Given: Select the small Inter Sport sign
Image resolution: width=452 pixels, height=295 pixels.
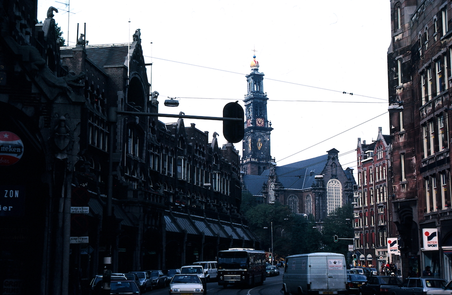Looking at the screenshot, I should click(x=392, y=246).
